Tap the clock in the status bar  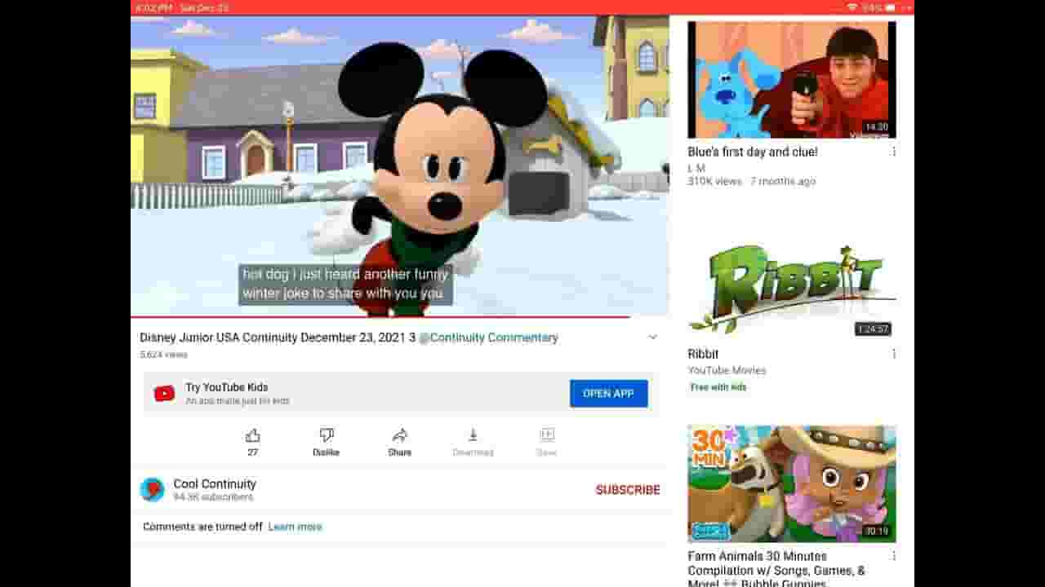tap(153, 7)
